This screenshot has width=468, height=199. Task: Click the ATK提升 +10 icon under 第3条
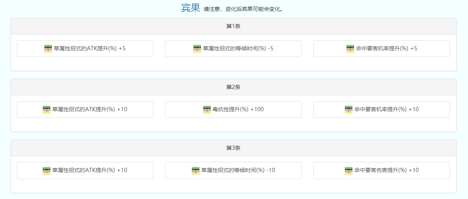click(47, 171)
